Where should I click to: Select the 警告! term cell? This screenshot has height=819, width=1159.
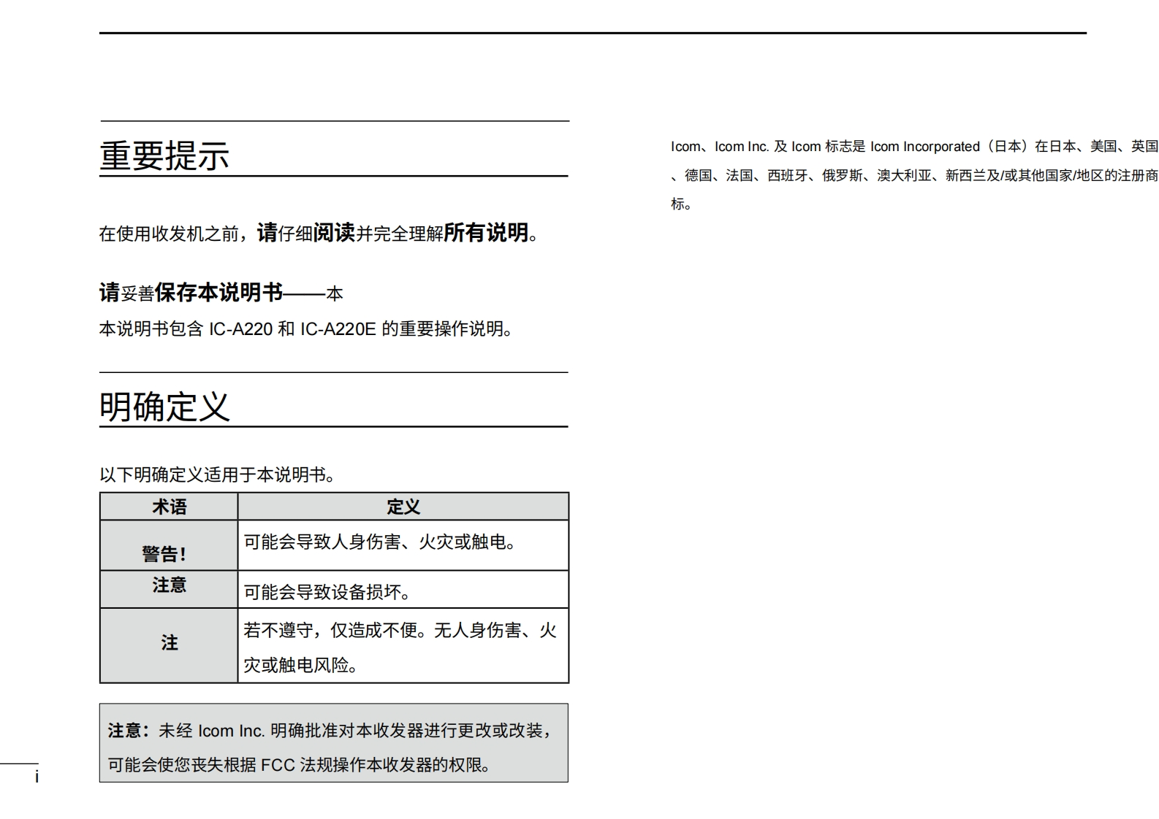[x=164, y=554]
